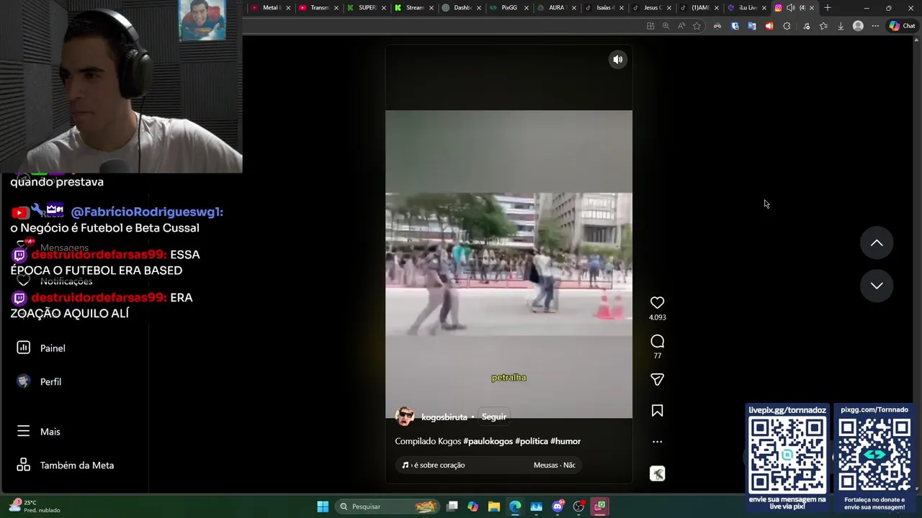Switch to the Isaías TikTok browser tab
The image size is (922, 518).
(x=604, y=8)
